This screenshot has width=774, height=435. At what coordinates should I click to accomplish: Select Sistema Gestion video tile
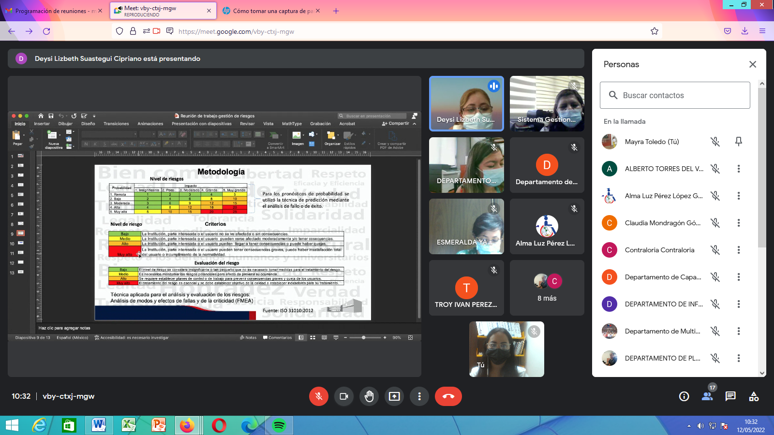(547, 103)
